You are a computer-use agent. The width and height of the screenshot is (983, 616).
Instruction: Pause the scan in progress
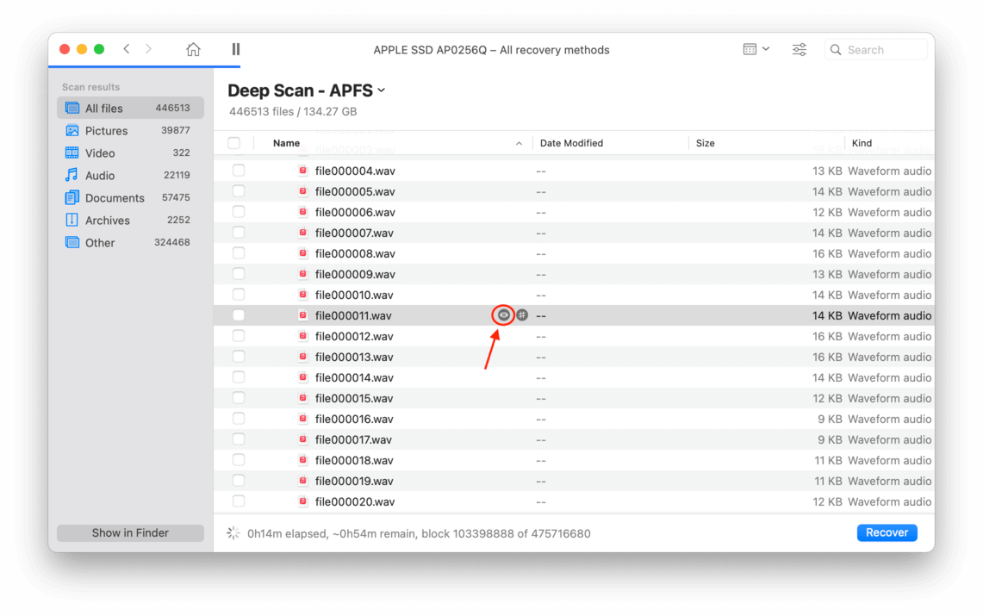[x=236, y=49]
